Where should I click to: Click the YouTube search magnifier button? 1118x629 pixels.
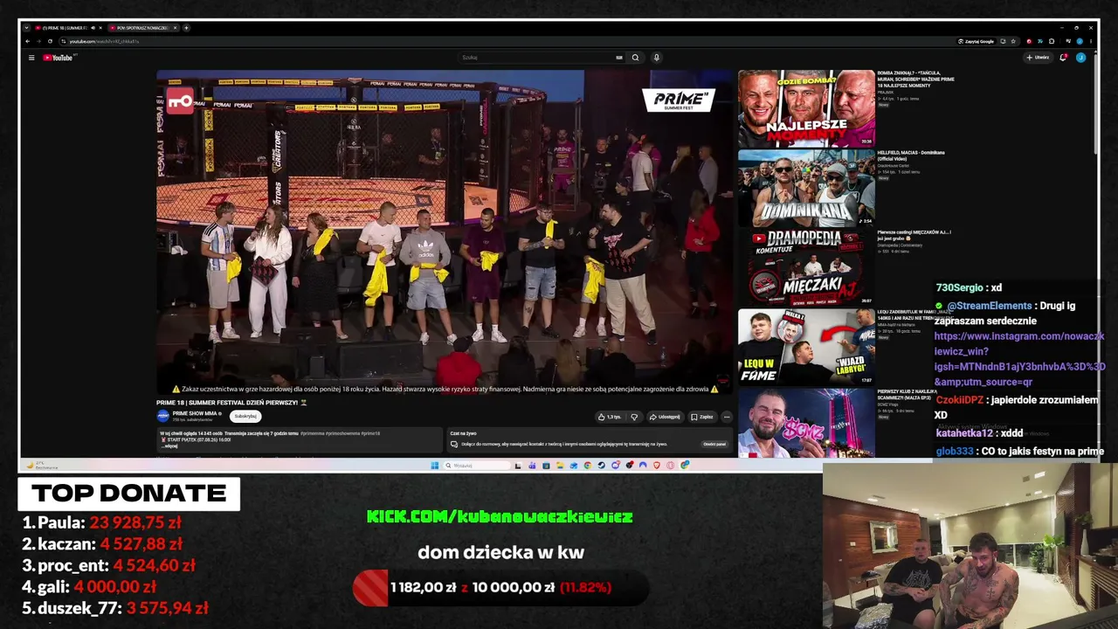click(635, 58)
